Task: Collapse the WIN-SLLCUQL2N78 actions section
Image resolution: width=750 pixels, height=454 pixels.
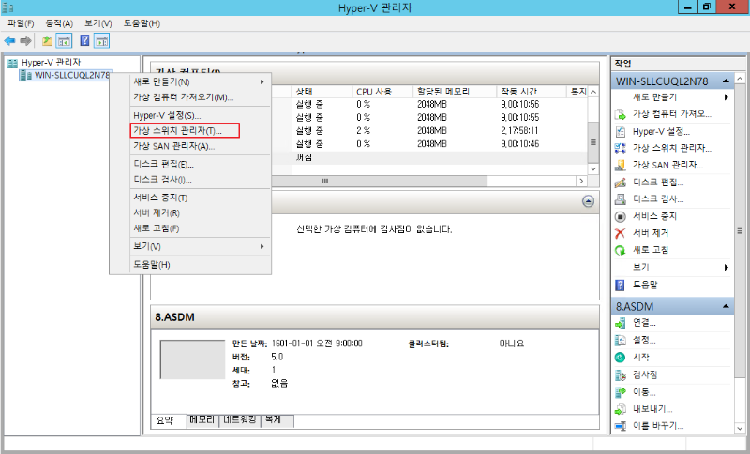Action: [726, 81]
